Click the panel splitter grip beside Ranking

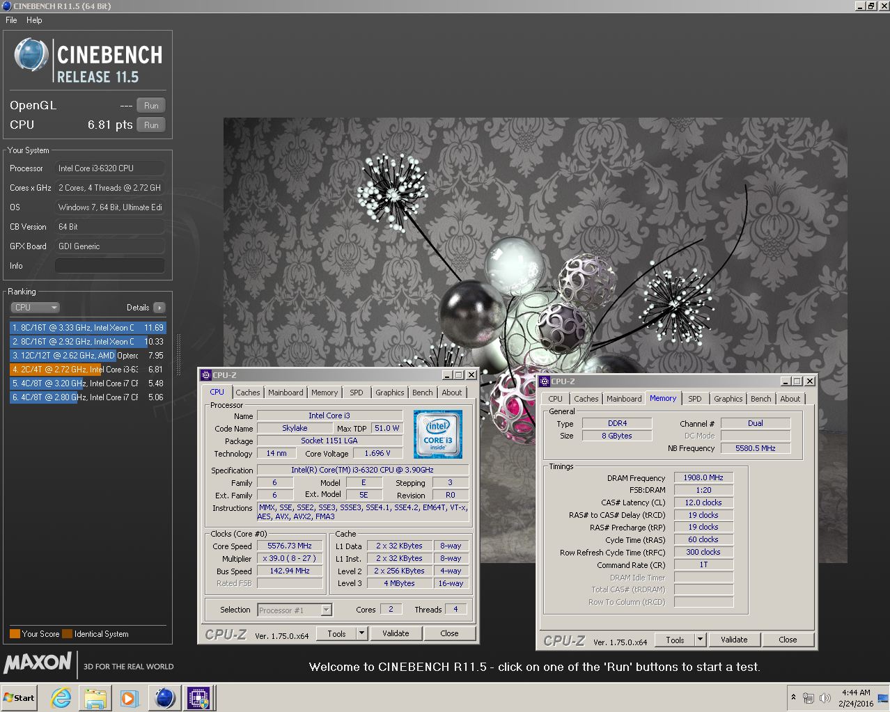pyautogui.click(x=178, y=356)
